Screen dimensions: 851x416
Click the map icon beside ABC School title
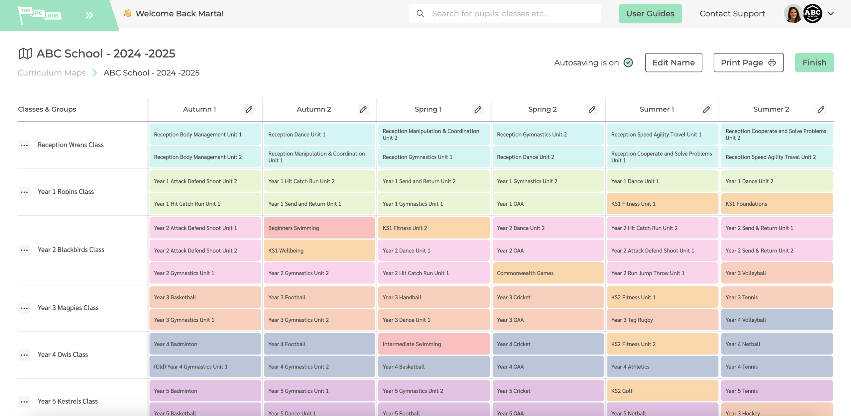(25, 53)
